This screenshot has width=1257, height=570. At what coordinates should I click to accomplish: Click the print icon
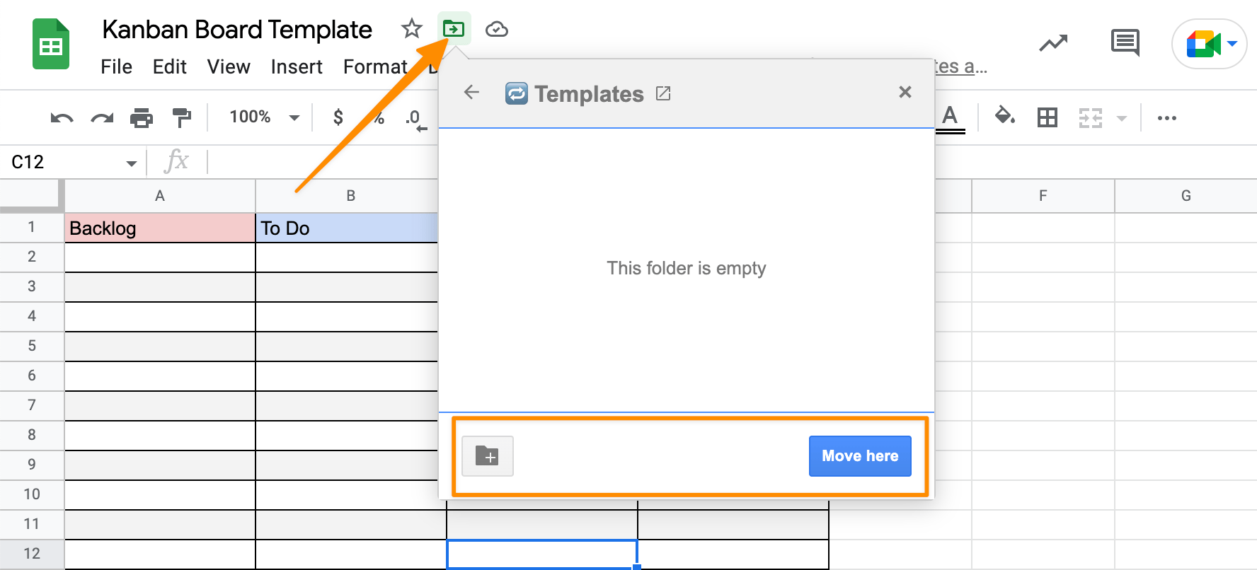point(142,118)
